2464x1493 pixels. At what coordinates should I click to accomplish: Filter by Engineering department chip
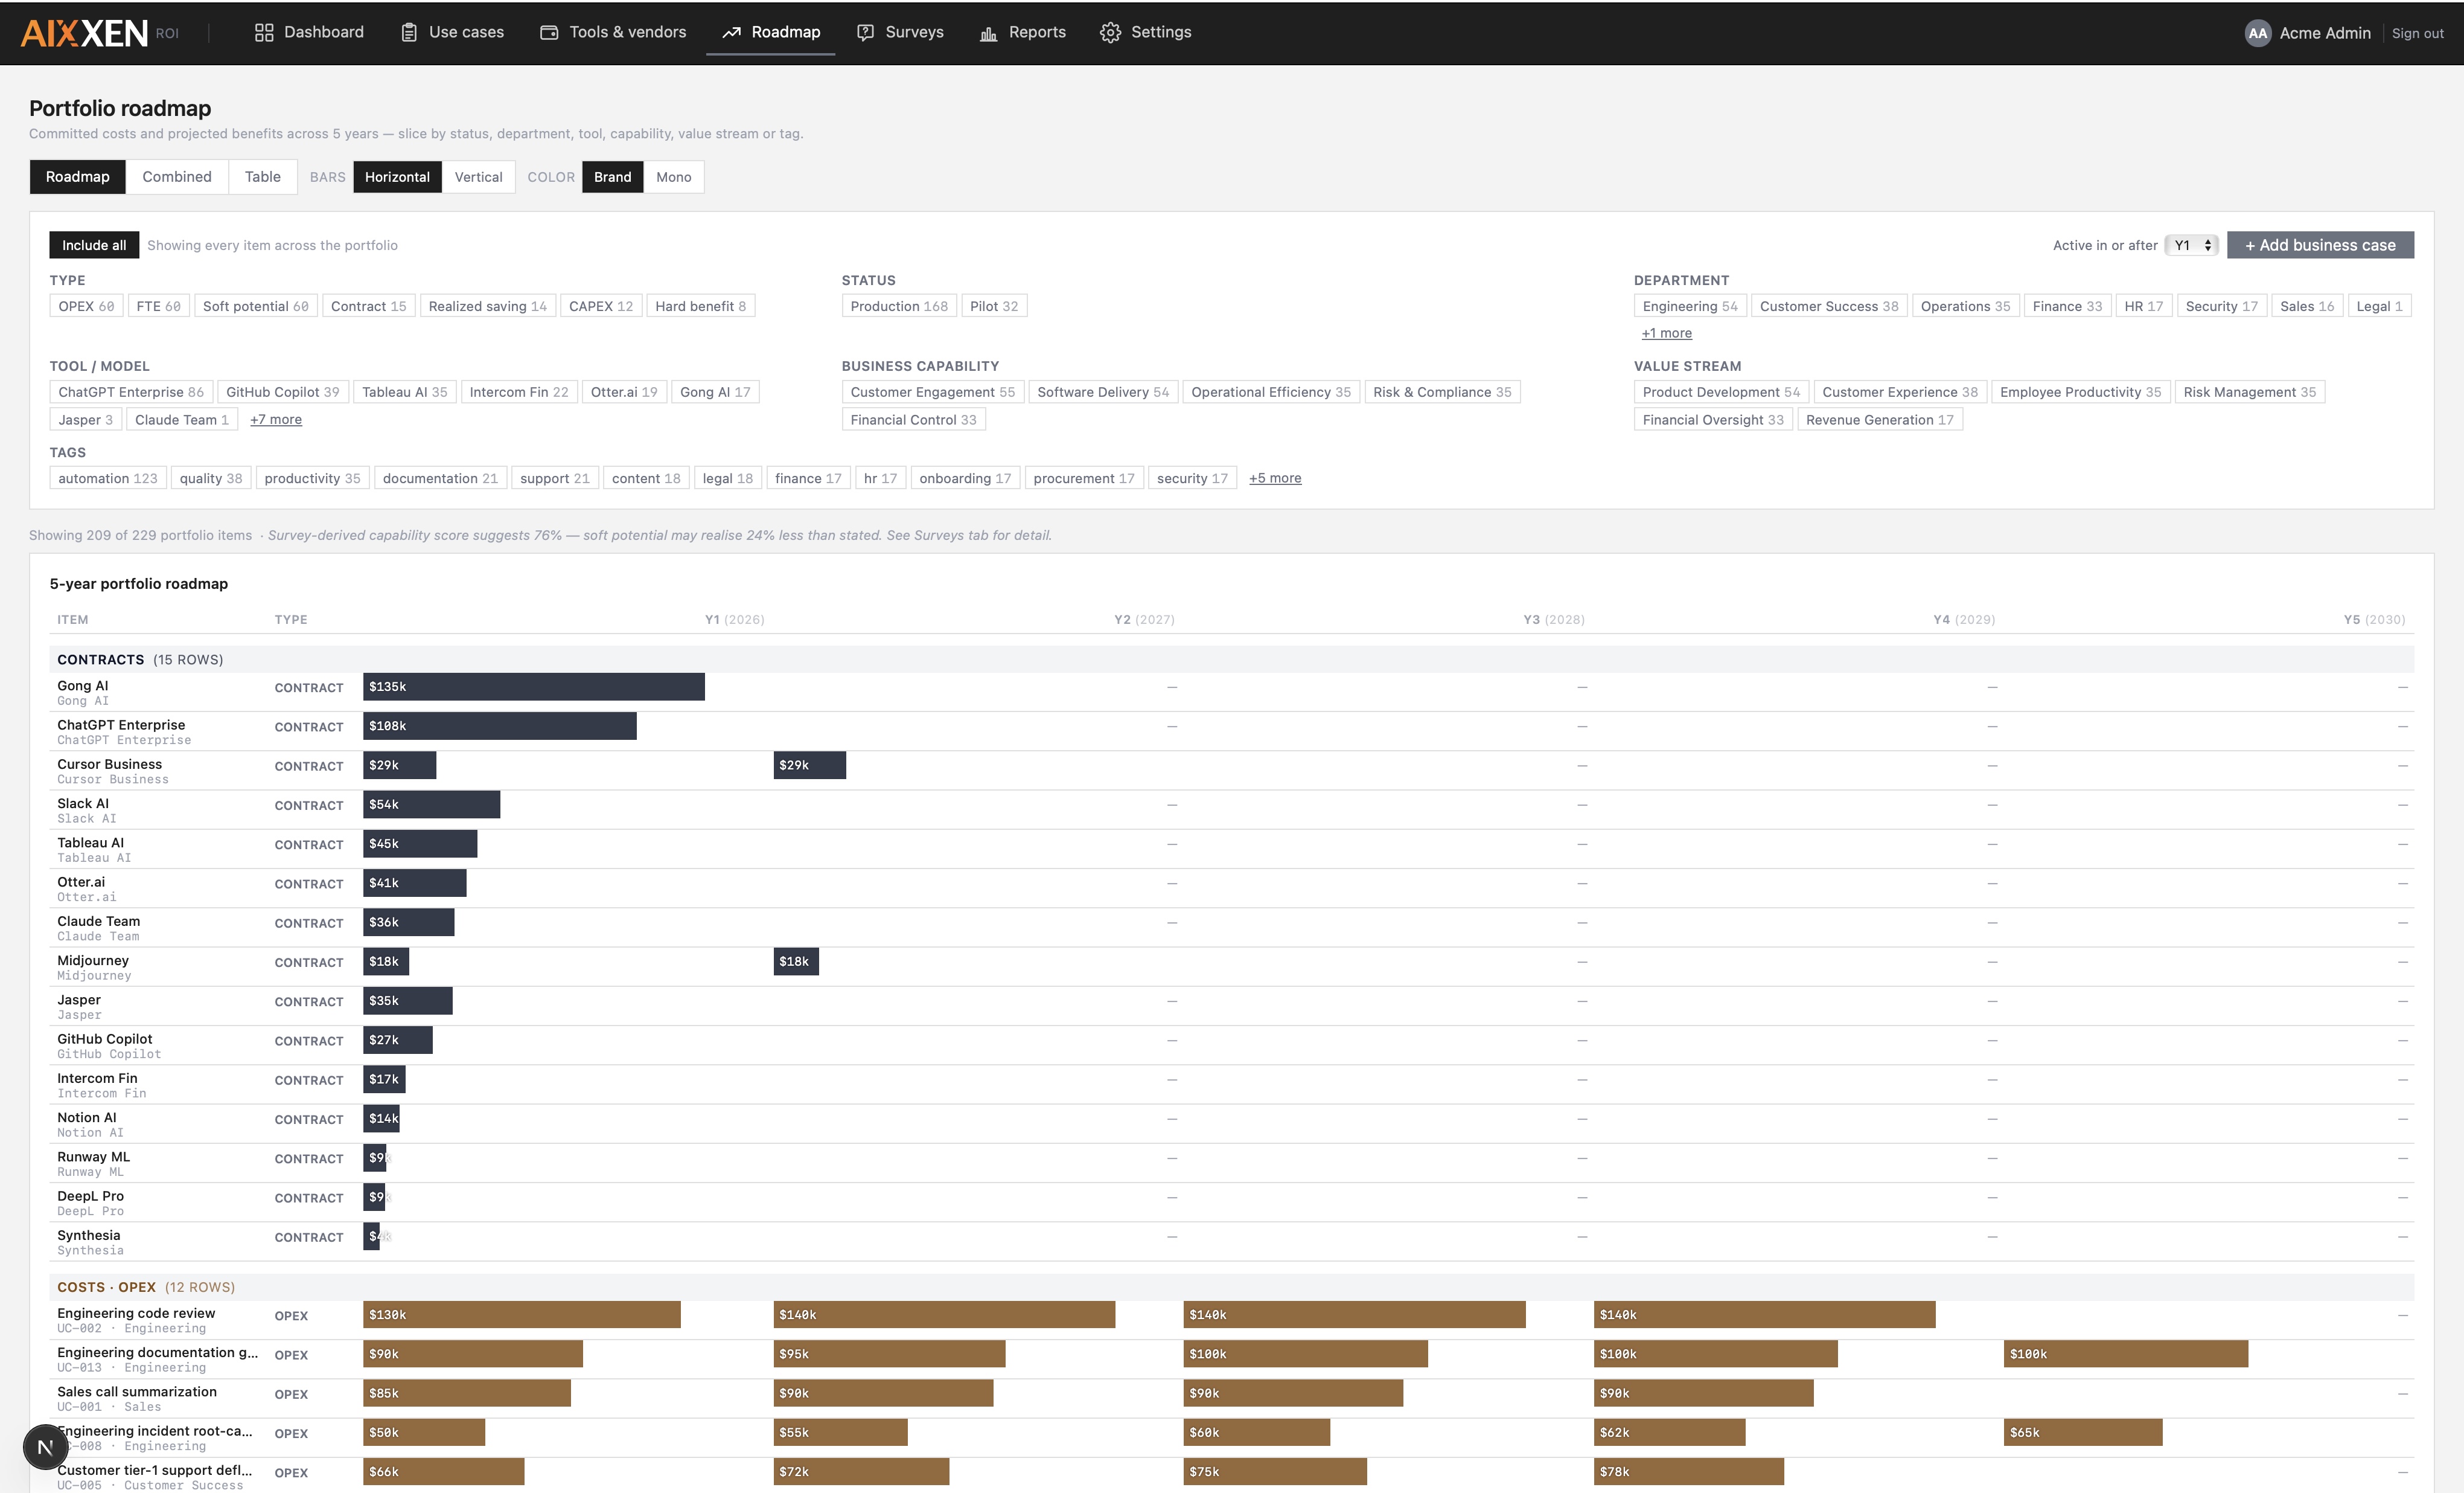(x=1690, y=306)
